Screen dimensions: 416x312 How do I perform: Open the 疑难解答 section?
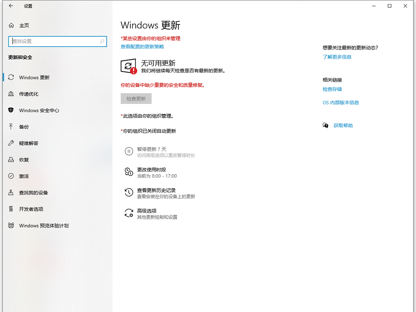click(x=29, y=143)
